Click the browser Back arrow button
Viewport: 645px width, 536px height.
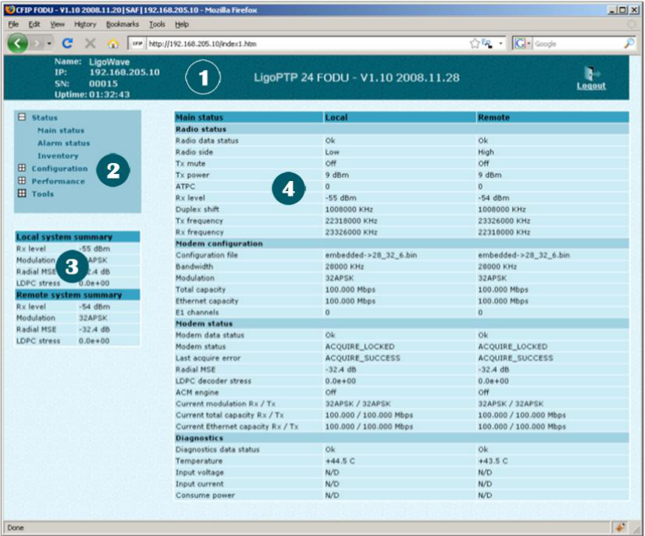18,44
